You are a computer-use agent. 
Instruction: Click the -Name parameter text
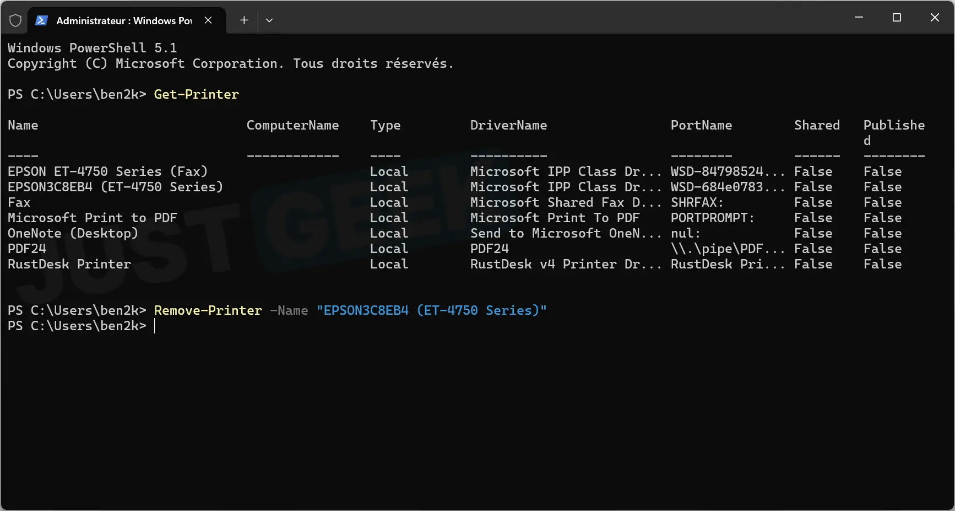pos(289,310)
